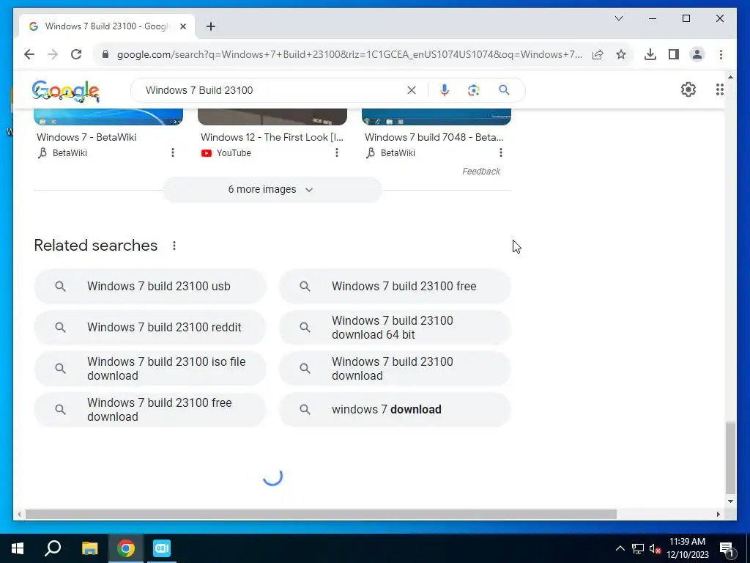Click the scroll up arrow
Screen dimensions: 750x563
730,76
